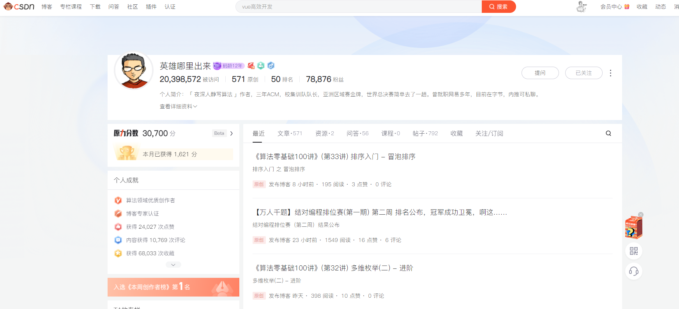Click the Beta label
This screenshot has height=309, width=679.
click(x=219, y=133)
